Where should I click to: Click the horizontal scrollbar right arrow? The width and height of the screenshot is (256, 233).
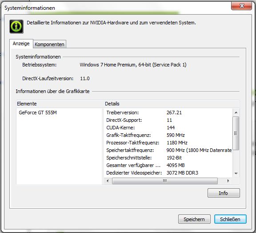pyautogui.click(x=228, y=181)
